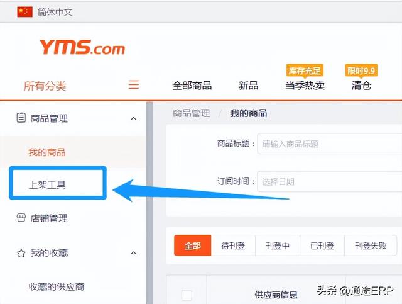Click the hamburger icon beside 所有分类
This screenshot has height=304, width=402.
click(134, 84)
